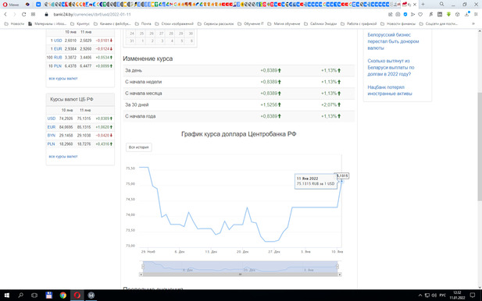Click the padlock site security icon
Image resolution: width=482 pixels, height=301 pixels.
(x=47, y=14)
